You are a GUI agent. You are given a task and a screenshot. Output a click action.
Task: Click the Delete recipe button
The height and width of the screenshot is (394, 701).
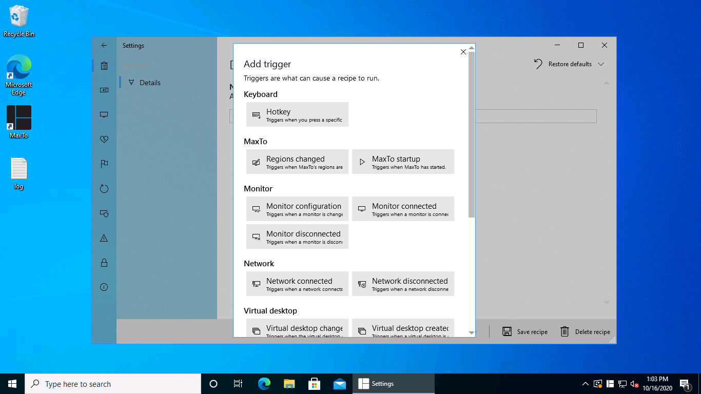coord(585,331)
